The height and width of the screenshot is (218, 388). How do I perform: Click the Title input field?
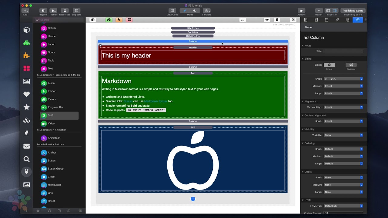[x=343, y=51]
